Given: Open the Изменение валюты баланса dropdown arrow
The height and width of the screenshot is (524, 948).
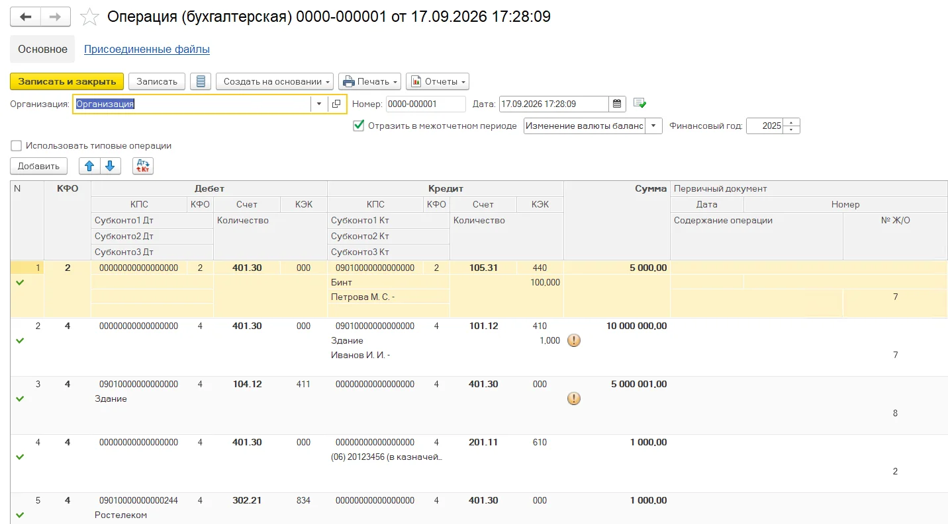Looking at the screenshot, I should 653,126.
